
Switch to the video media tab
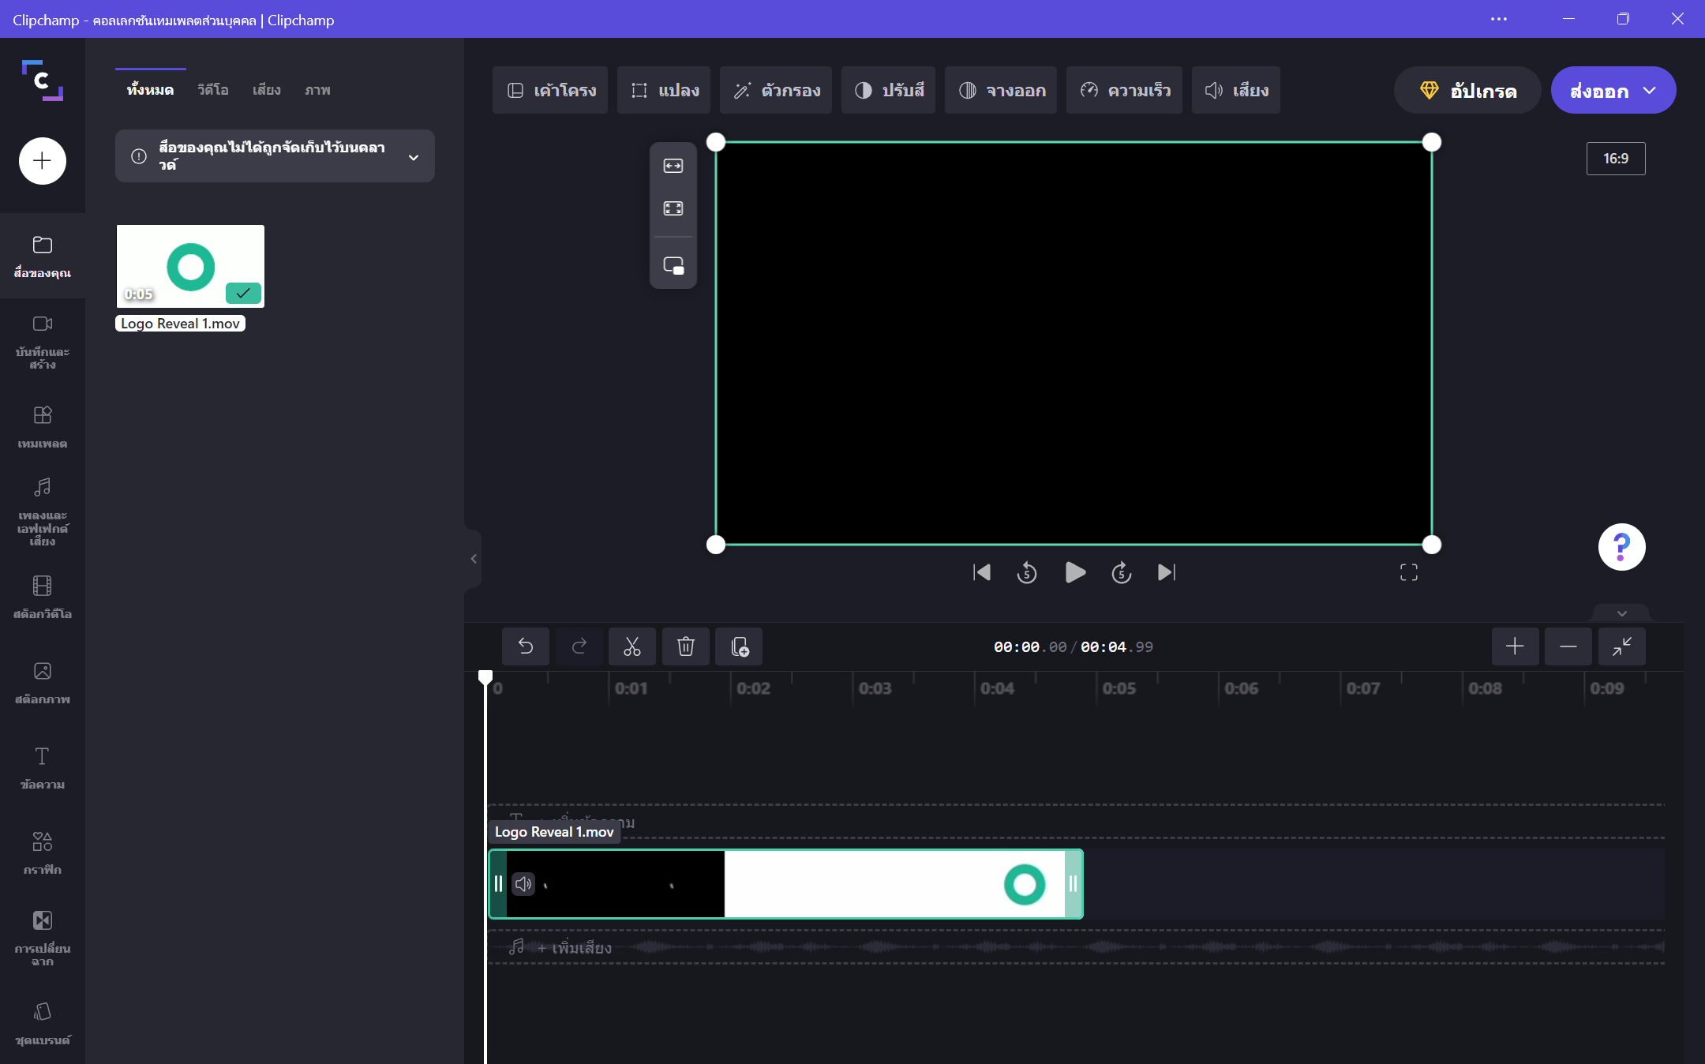tap(213, 91)
